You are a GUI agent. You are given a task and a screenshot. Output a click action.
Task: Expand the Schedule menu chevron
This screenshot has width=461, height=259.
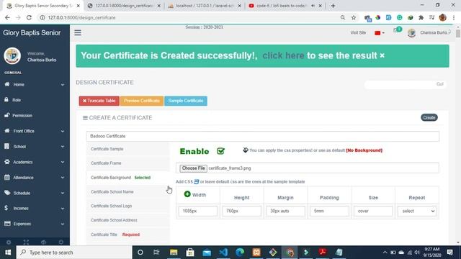click(x=63, y=194)
